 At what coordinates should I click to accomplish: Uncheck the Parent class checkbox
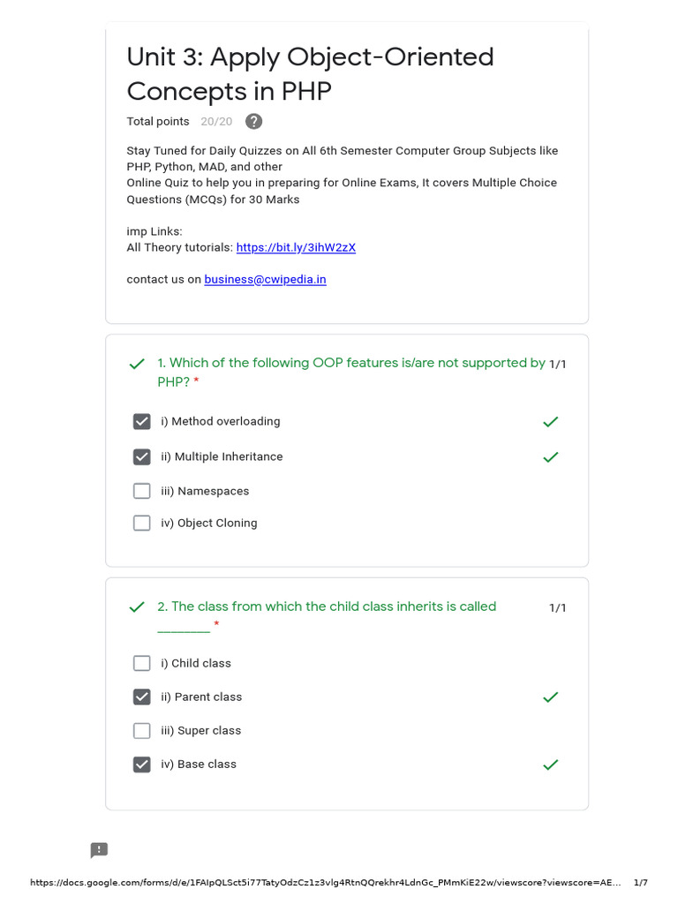click(x=141, y=697)
